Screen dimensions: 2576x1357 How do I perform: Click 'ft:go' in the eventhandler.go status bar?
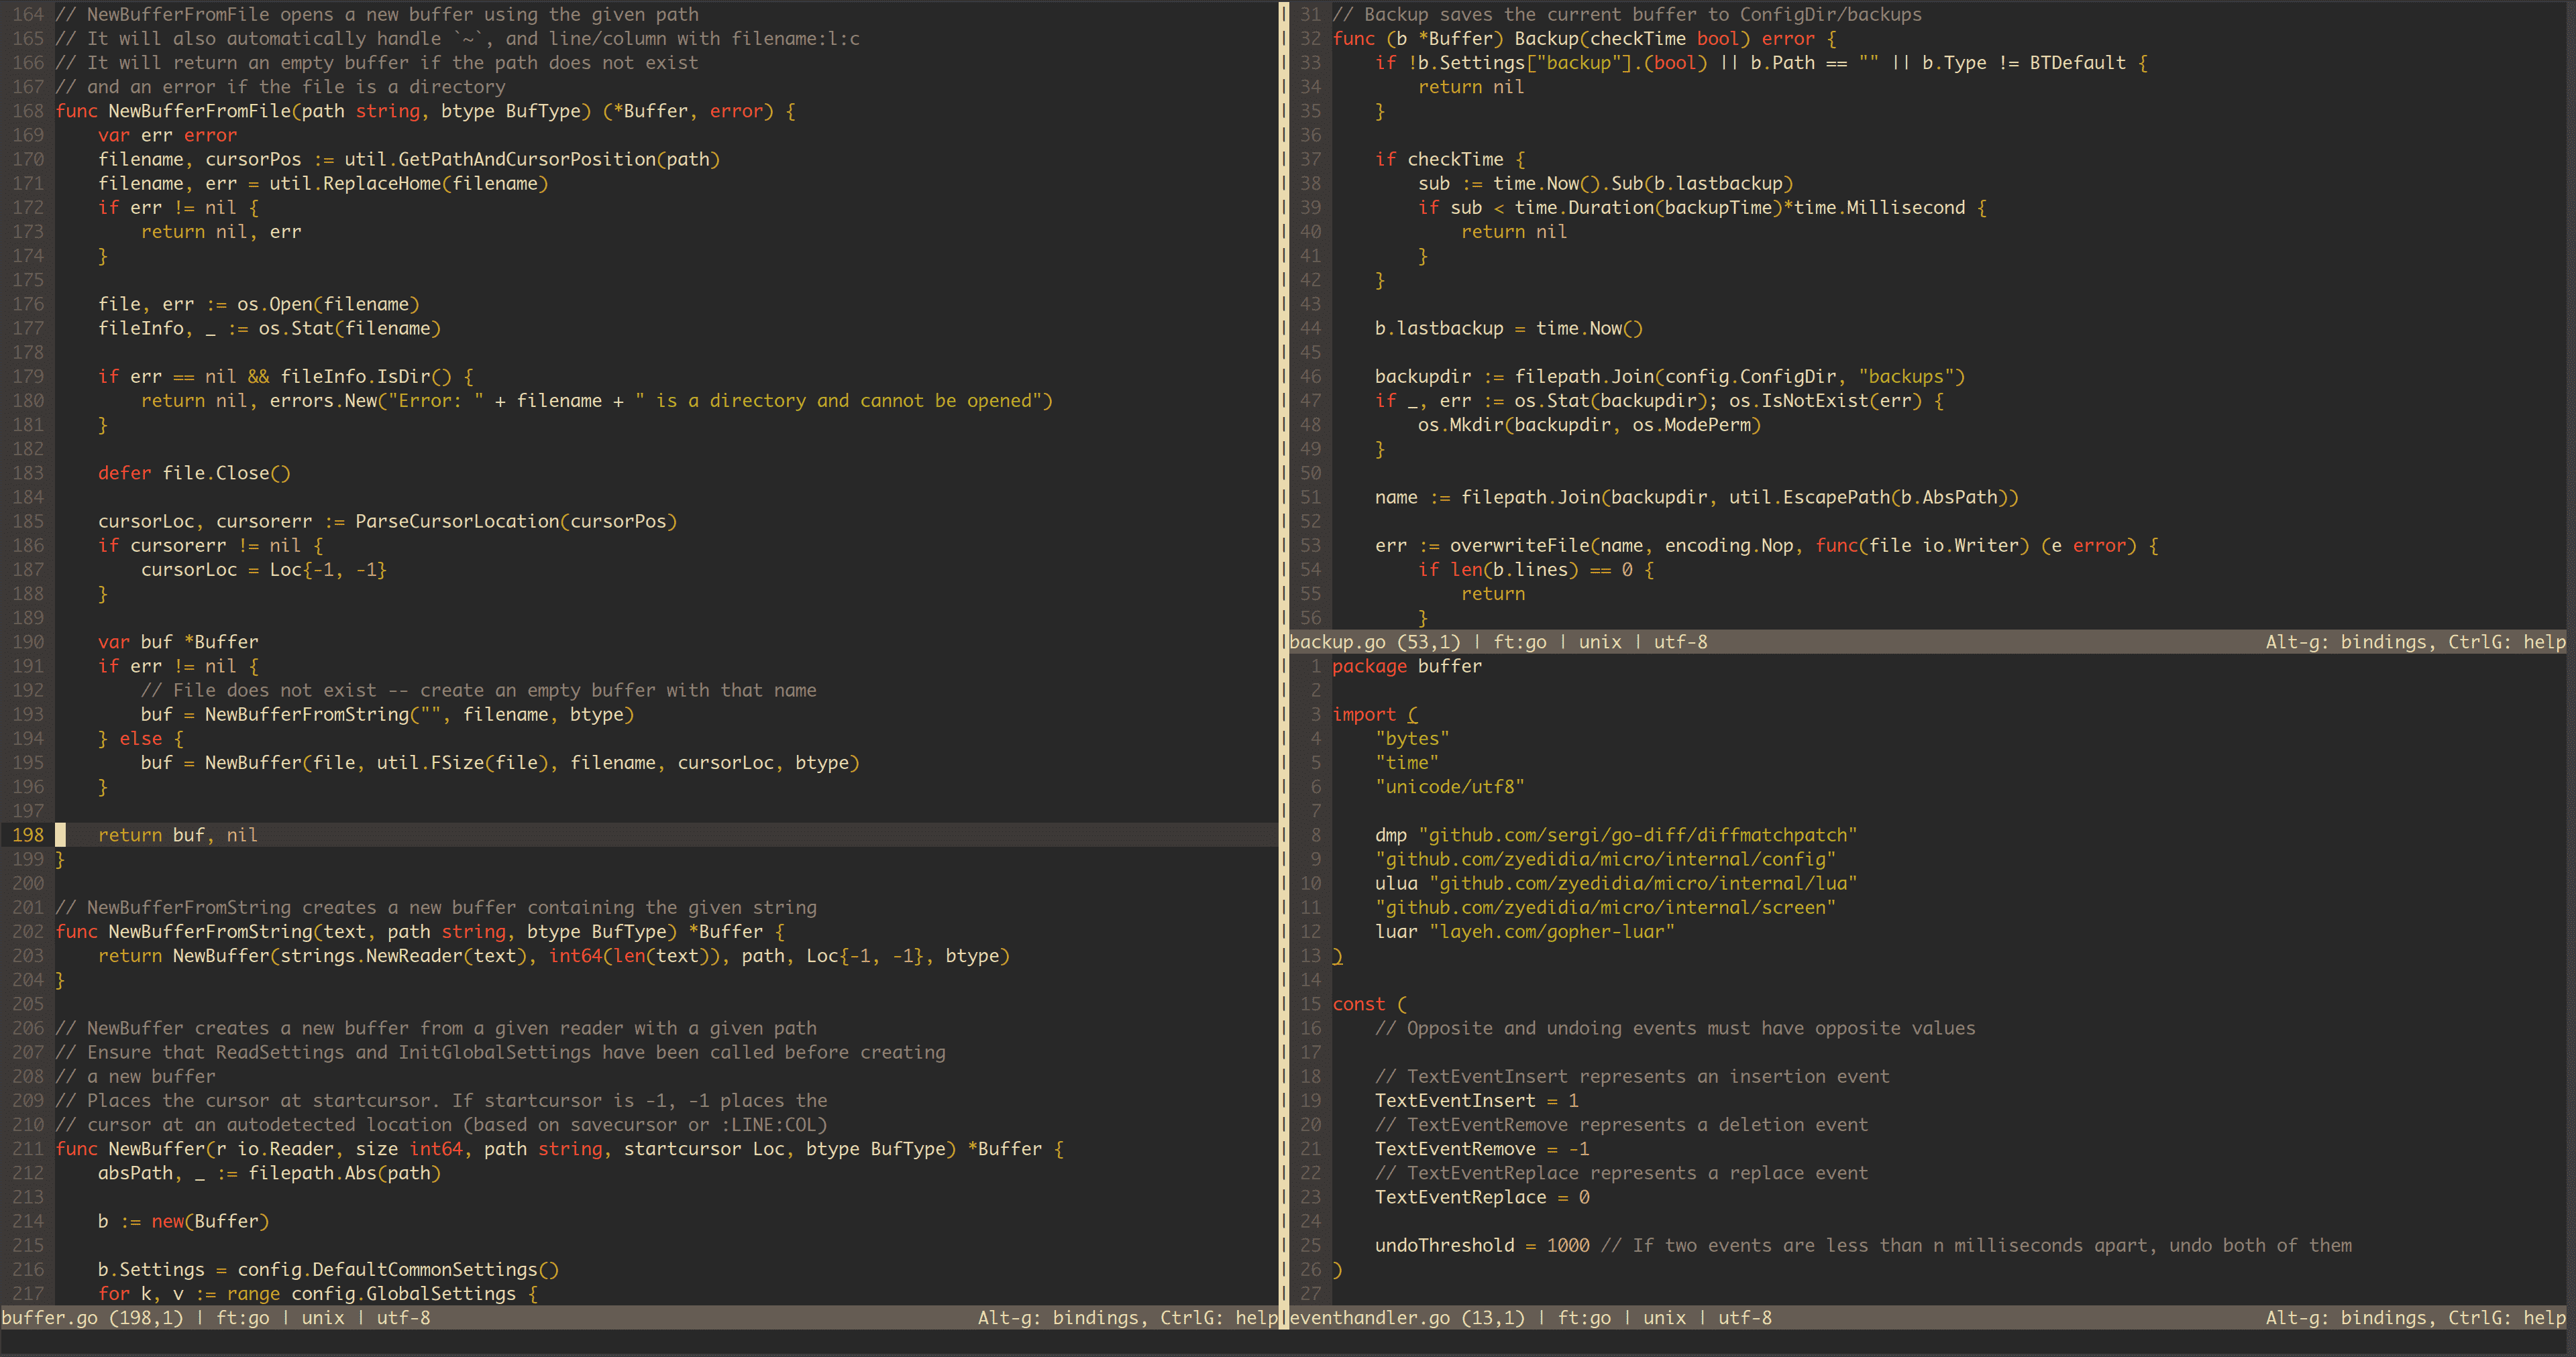point(1585,1318)
